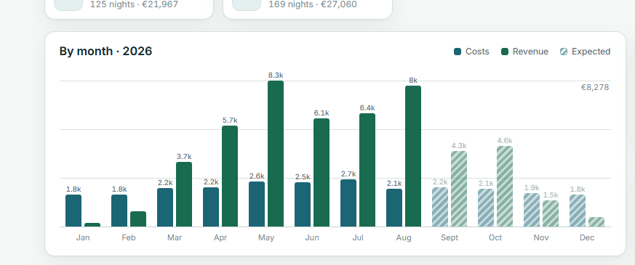Click the February revenue bar
The image size is (635, 265).
[x=138, y=219]
